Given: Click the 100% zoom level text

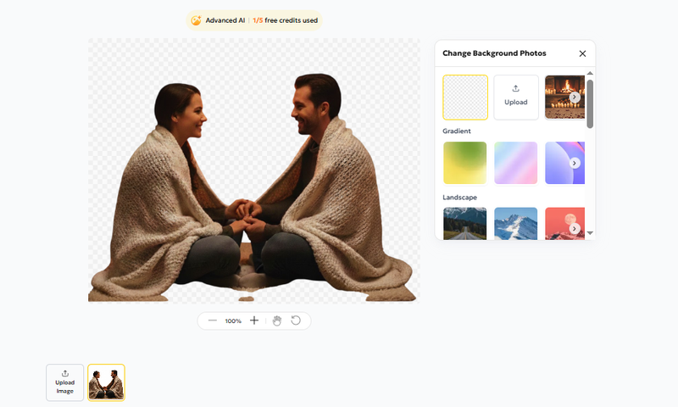Looking at the screenshot, I should pyautogui.click(x=232, y=321).
